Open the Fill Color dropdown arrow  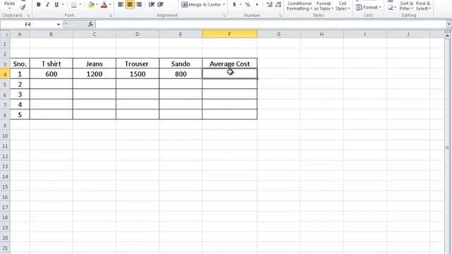pyautogui.click(x=97, y=5)
